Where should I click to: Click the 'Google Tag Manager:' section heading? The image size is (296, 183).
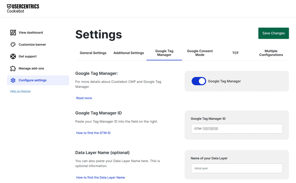[x=97, y=74]
